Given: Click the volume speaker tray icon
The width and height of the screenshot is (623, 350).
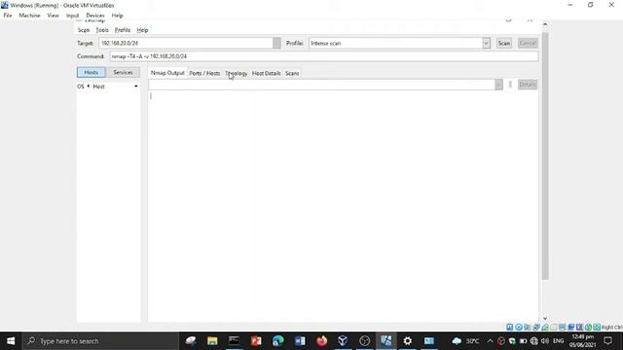Looking at the screenshot, I should 545,341.
